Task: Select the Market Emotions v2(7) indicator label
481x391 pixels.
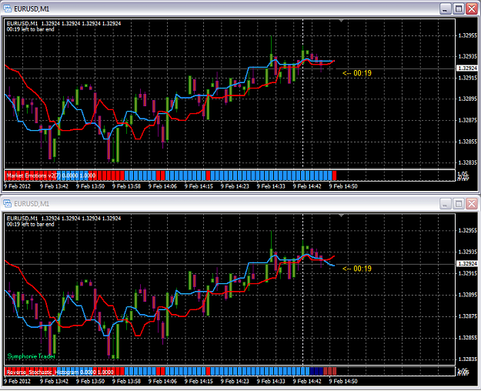Action: click(52, 175)
